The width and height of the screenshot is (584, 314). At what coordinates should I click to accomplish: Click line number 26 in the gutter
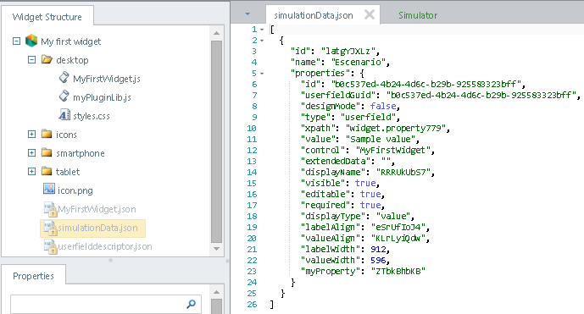pyautogui.click(x=252, y=304)
